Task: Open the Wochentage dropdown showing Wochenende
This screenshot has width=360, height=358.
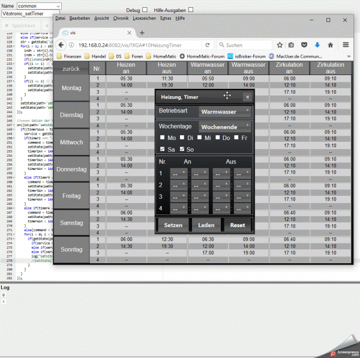Action: [225, 127]
